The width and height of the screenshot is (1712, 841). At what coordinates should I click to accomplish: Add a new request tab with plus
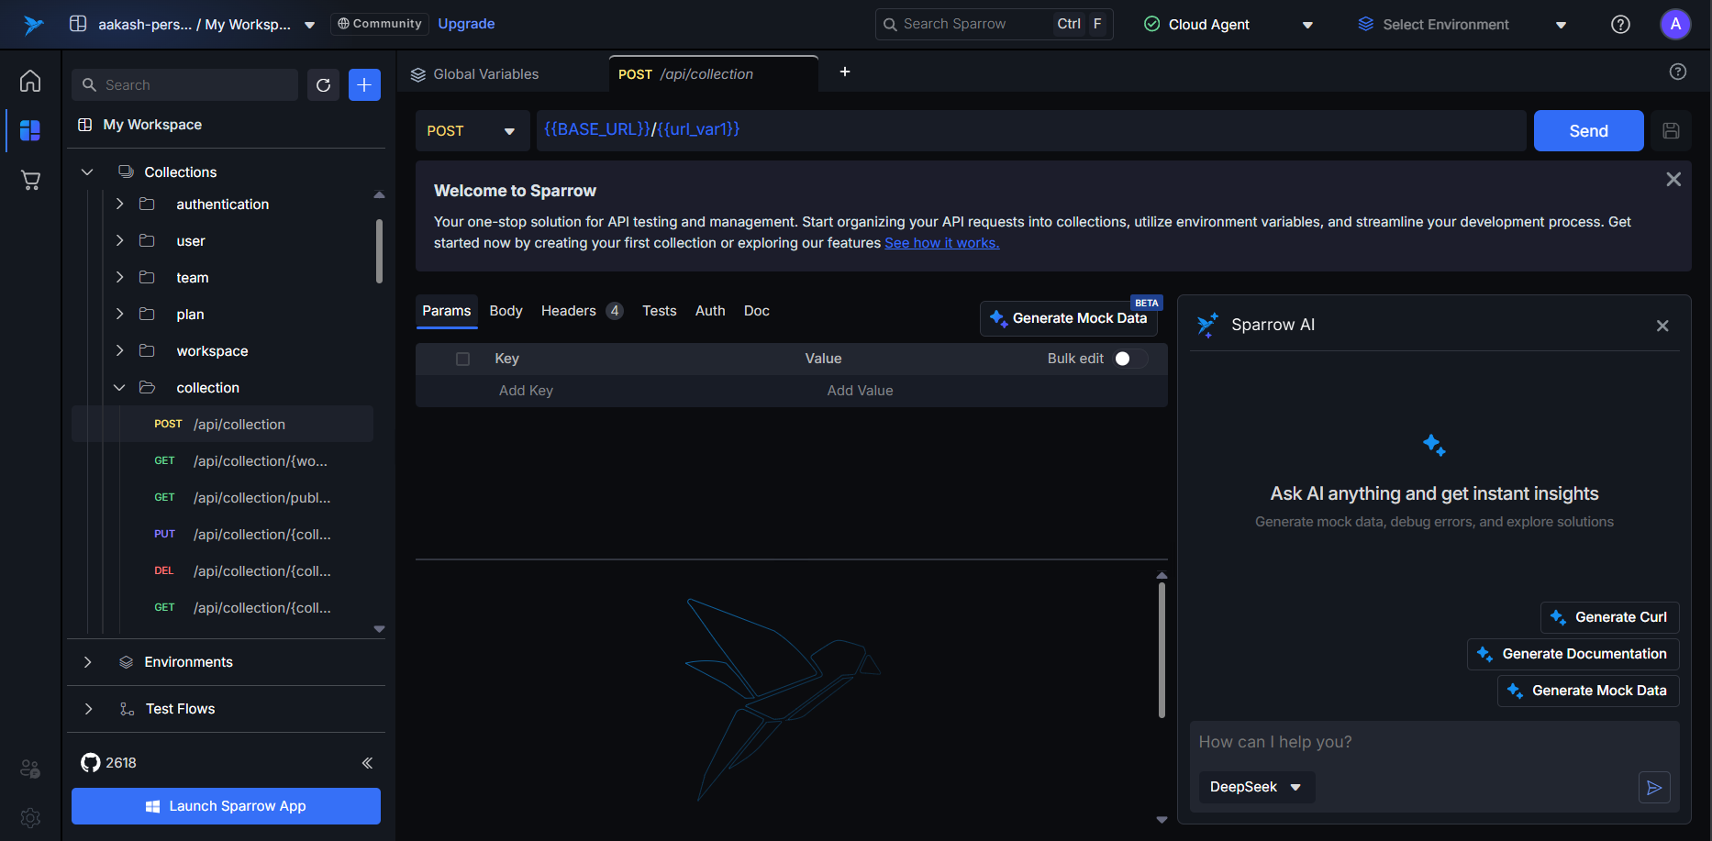point(845,72)
